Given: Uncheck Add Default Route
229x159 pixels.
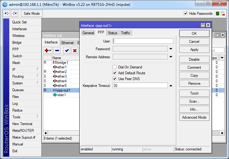Looking at the screenshot, I should point(114,73).
